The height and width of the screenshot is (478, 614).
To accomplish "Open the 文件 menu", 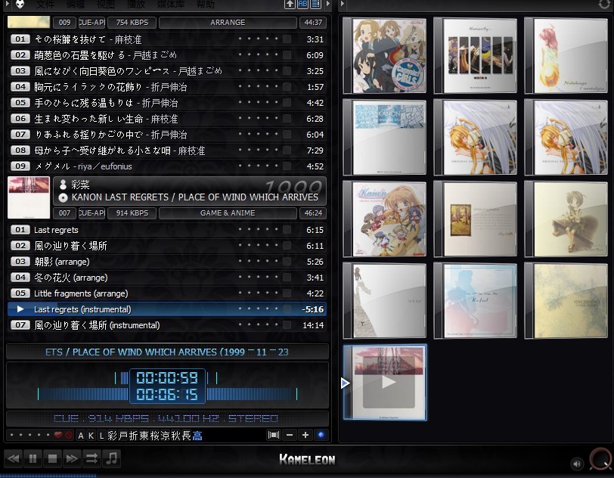I will click(x=45, y=5).
